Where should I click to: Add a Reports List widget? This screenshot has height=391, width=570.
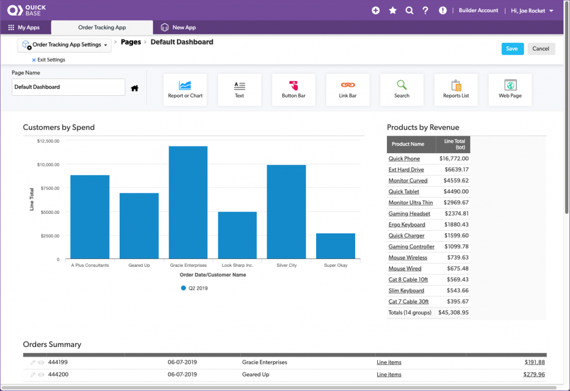pos(456,90)
